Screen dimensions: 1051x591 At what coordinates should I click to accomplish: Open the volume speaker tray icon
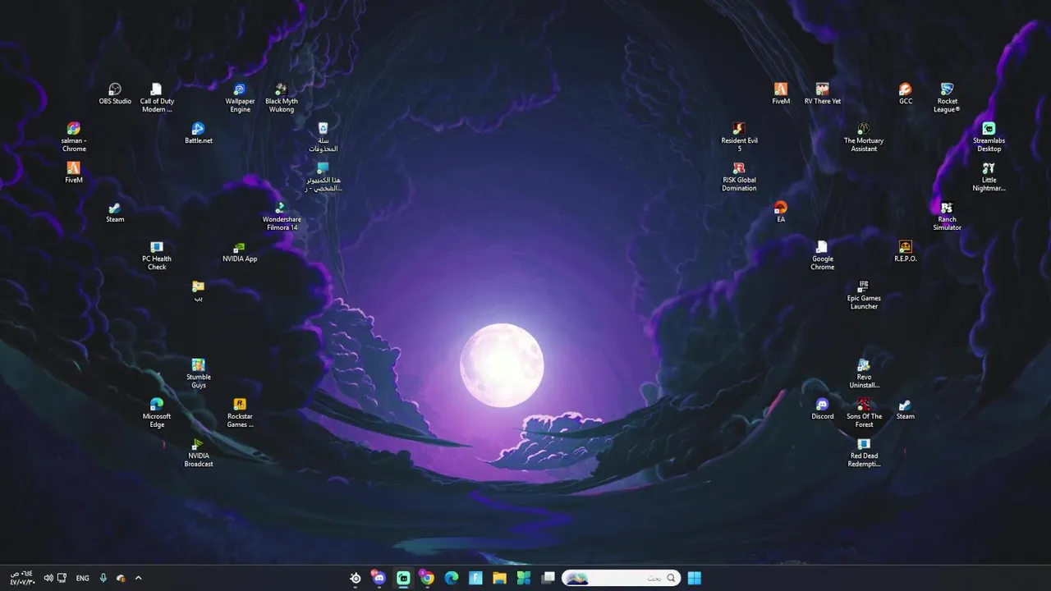48,578
